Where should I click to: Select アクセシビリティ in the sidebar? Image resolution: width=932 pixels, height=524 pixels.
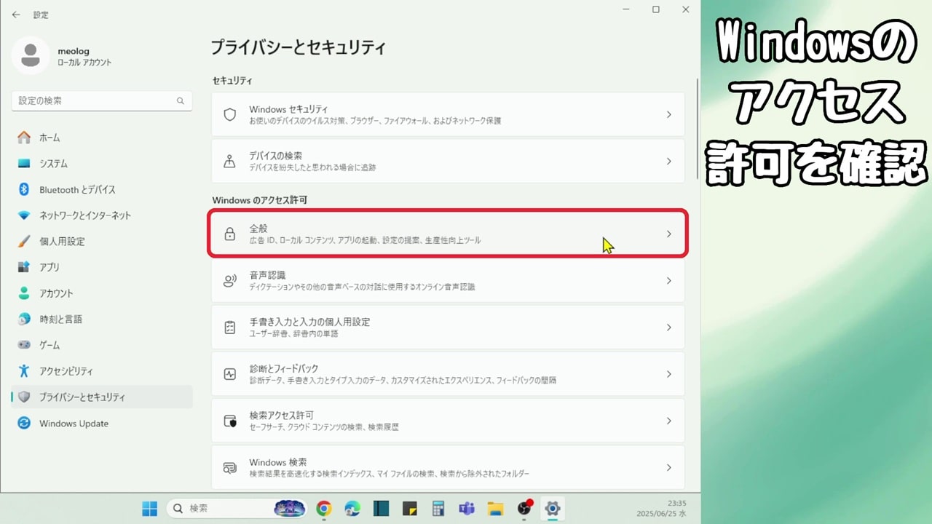click(x=102, y=371)
